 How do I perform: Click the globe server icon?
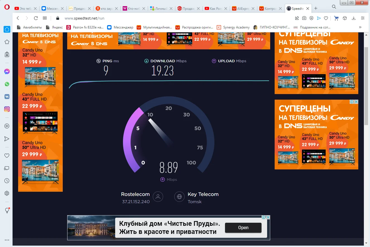(179, 196)
